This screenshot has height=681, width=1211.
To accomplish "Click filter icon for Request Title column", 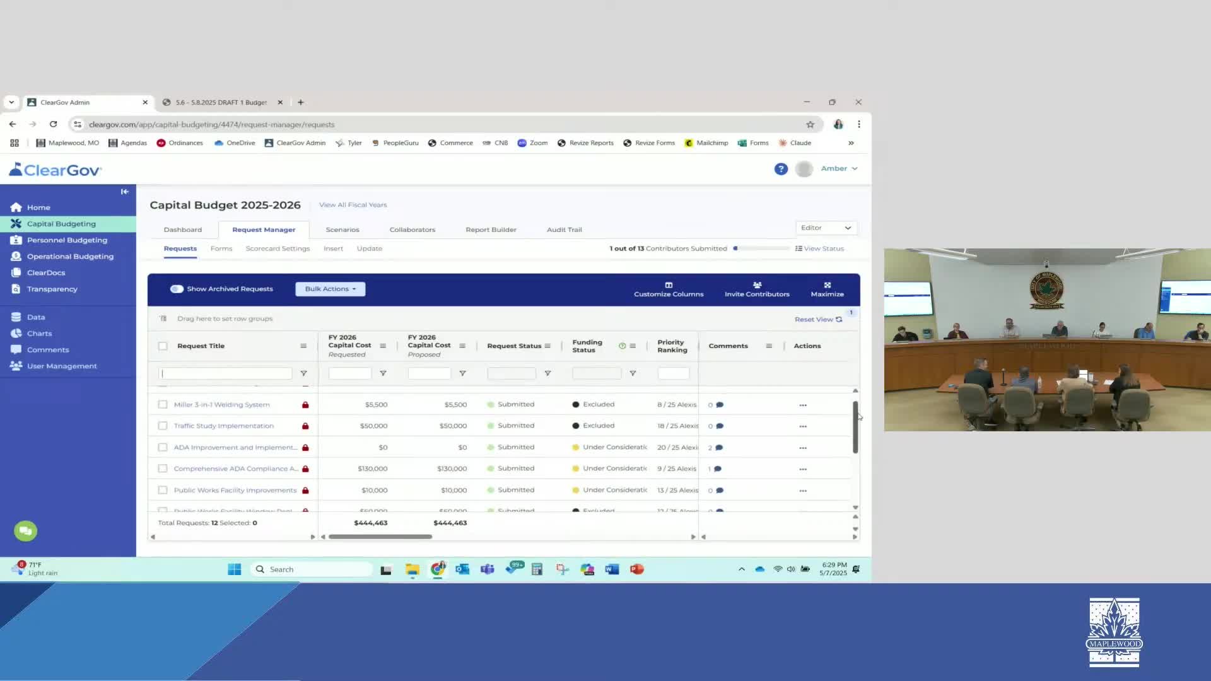I will coord(303,374).
